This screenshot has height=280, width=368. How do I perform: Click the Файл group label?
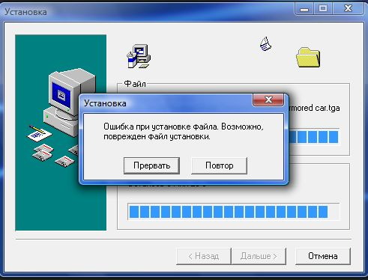tap(135, 84)
